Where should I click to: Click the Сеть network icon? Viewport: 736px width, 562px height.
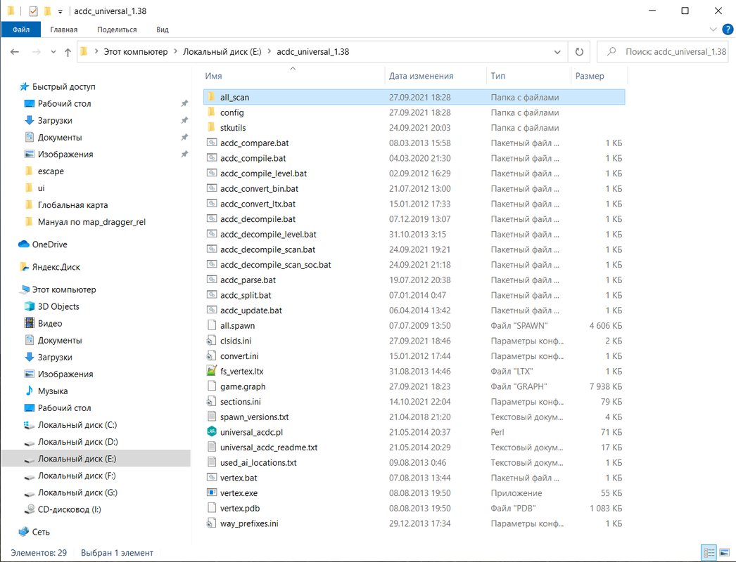click(23, 532)
